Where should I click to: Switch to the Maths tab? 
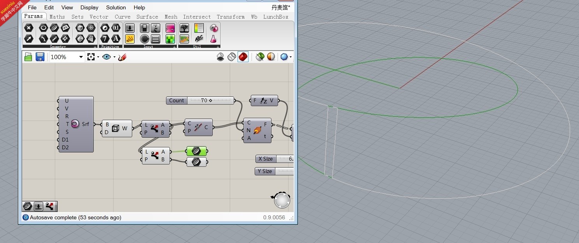tap(57, 17)
